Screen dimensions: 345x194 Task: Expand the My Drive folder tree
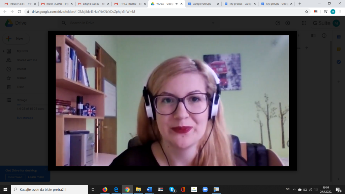[x=4, y=51]
